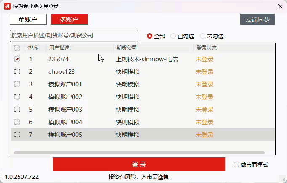The width and height of the screenshot is (287, 183).
Task: Check the checkbox for 模拟账户005
Action: [x=17, y=135]
